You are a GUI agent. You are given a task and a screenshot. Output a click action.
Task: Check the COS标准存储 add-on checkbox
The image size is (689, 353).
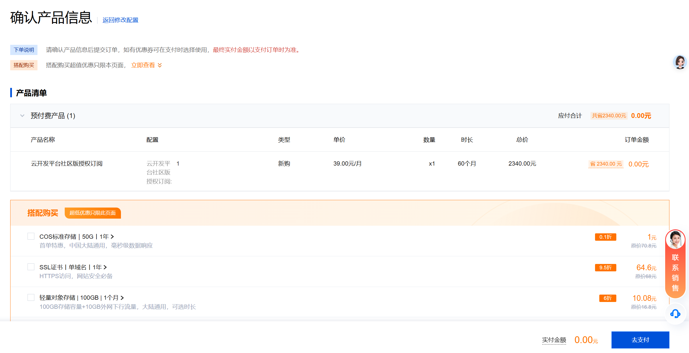(x=31, y=236)
